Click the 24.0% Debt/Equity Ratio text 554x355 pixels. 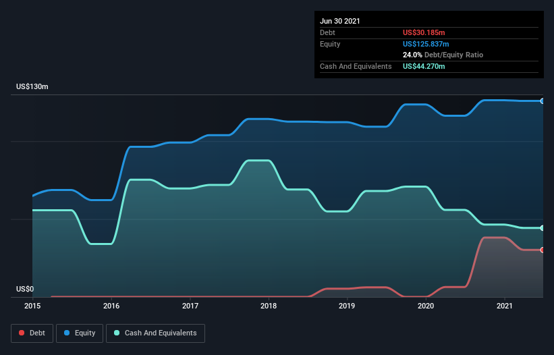(x=443, y=55)
